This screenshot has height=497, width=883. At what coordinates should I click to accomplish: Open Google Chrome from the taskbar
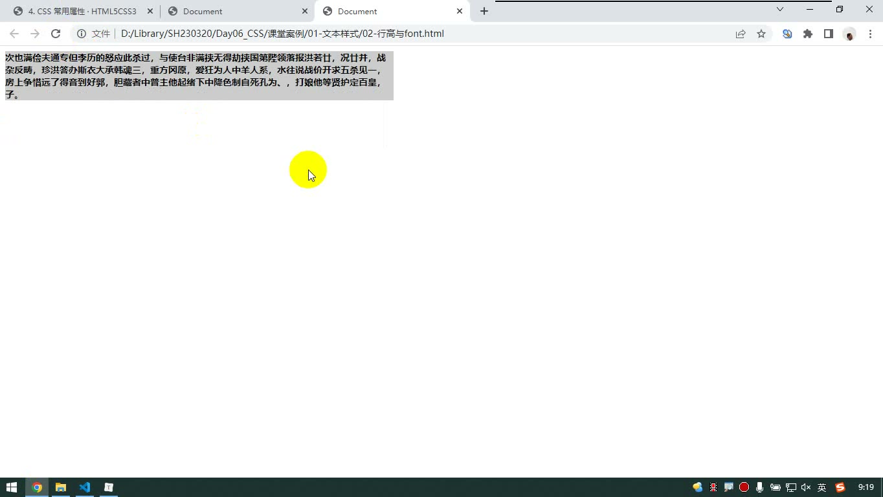point(37,487)
